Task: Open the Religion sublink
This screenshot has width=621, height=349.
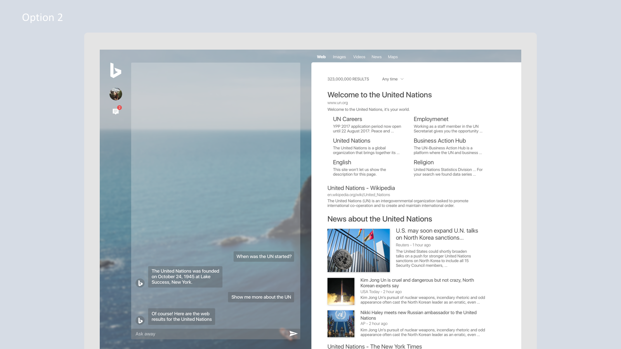Action: (423, 162)
